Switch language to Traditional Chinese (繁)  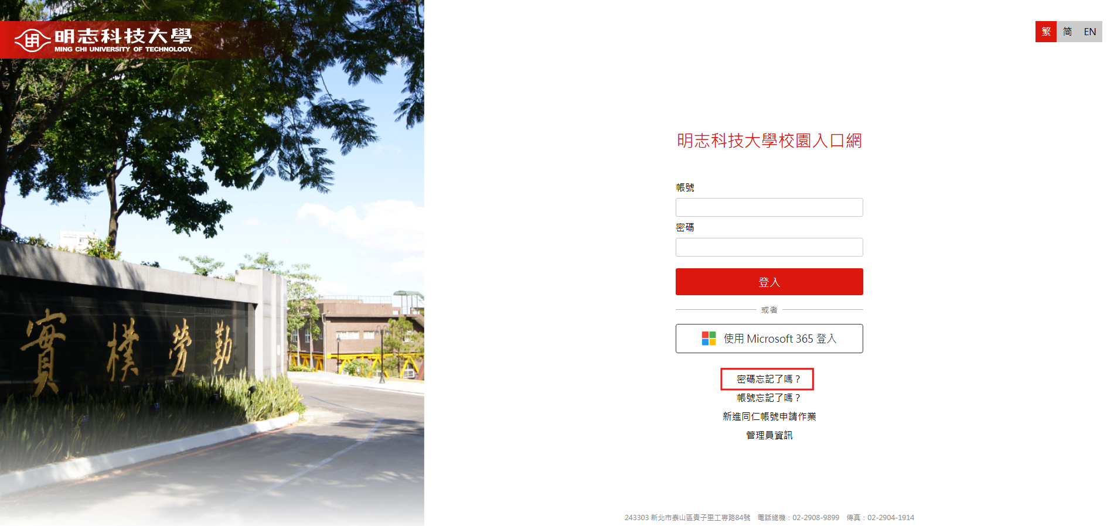(1046, 32)
